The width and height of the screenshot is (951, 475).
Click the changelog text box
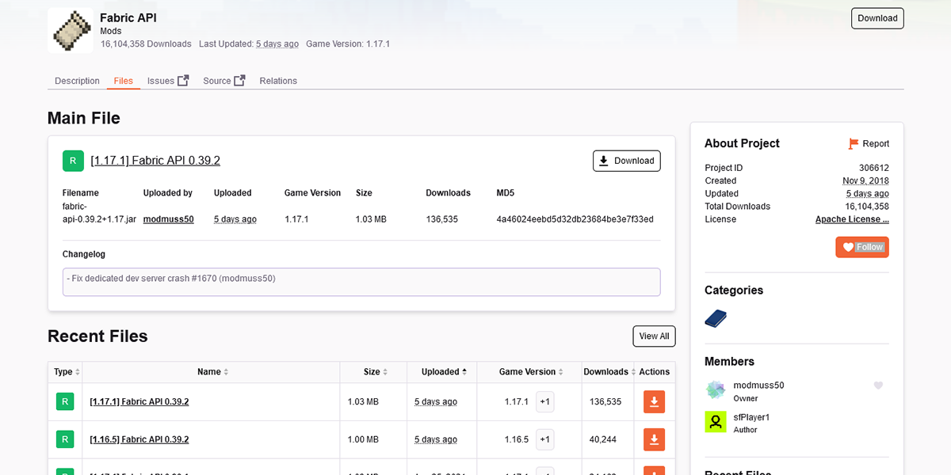point(361,282)
